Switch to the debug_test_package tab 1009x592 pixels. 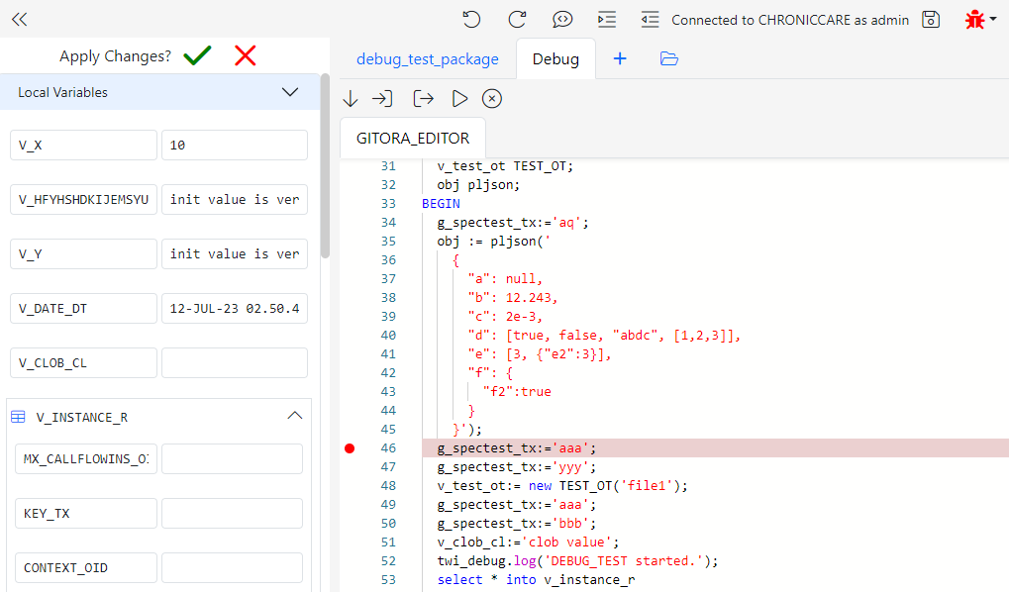(427, 59)
